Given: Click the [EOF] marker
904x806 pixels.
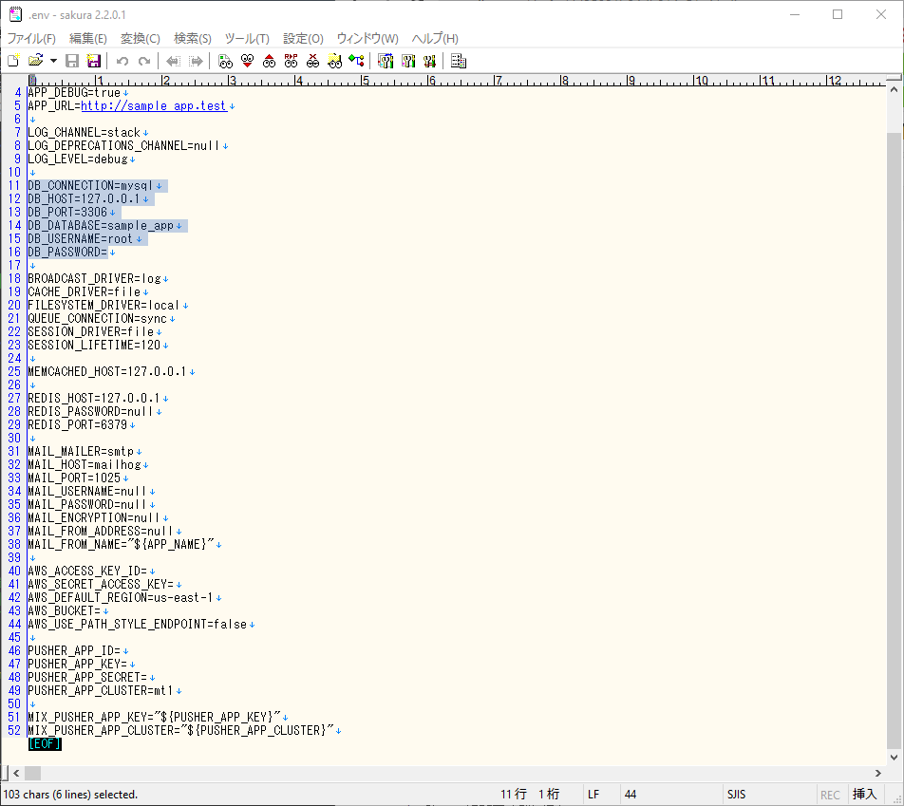Looking at the screenshot, I should click(x=45, y=743).
